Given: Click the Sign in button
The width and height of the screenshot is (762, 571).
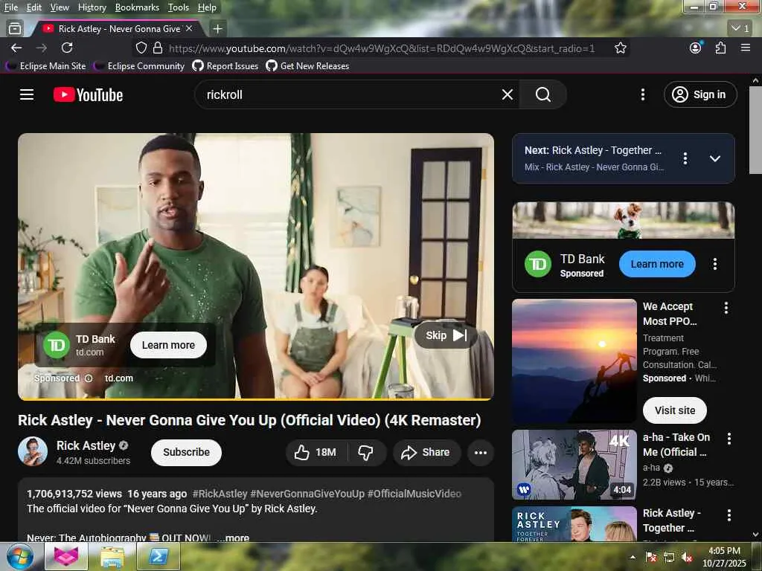Looking at the screenshot, I should [x=699, y=94].
